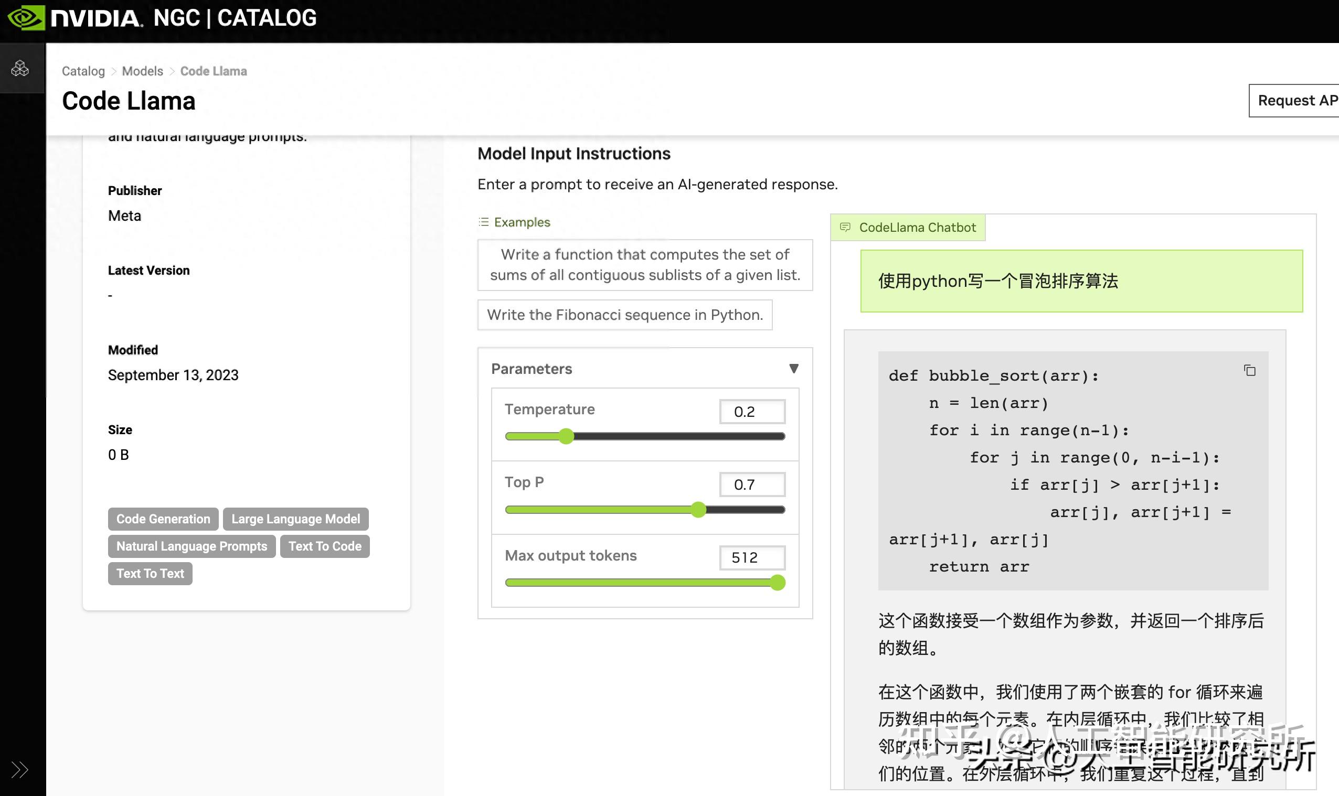This screenshot has height=796, width=1339.
Task: Click the Code Generation tag
Action: [x=163, y=519]
